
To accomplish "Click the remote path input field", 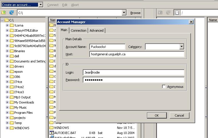I will pos(199,13).
